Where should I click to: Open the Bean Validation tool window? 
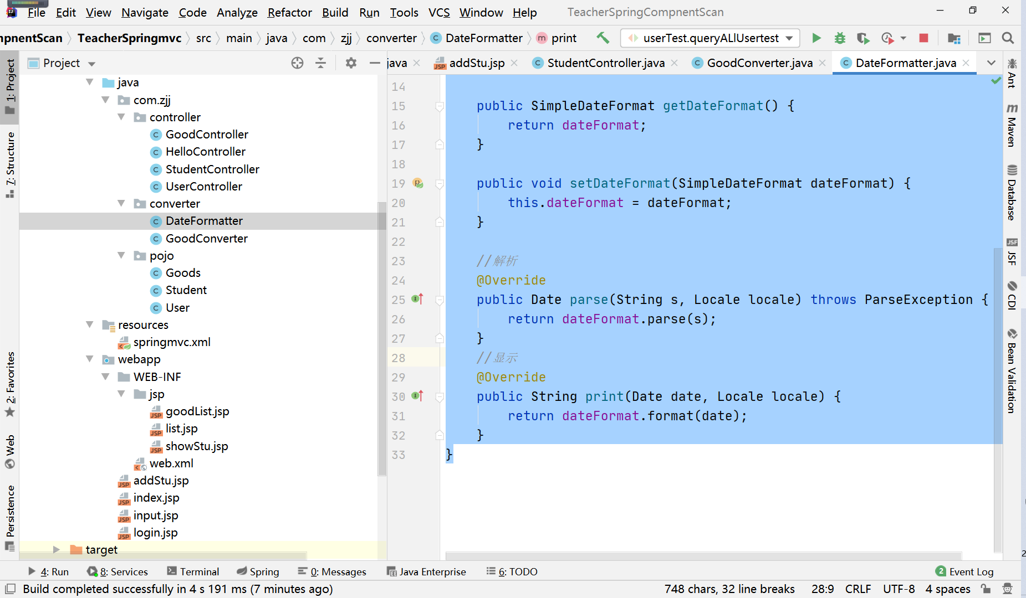point(1012,371)
